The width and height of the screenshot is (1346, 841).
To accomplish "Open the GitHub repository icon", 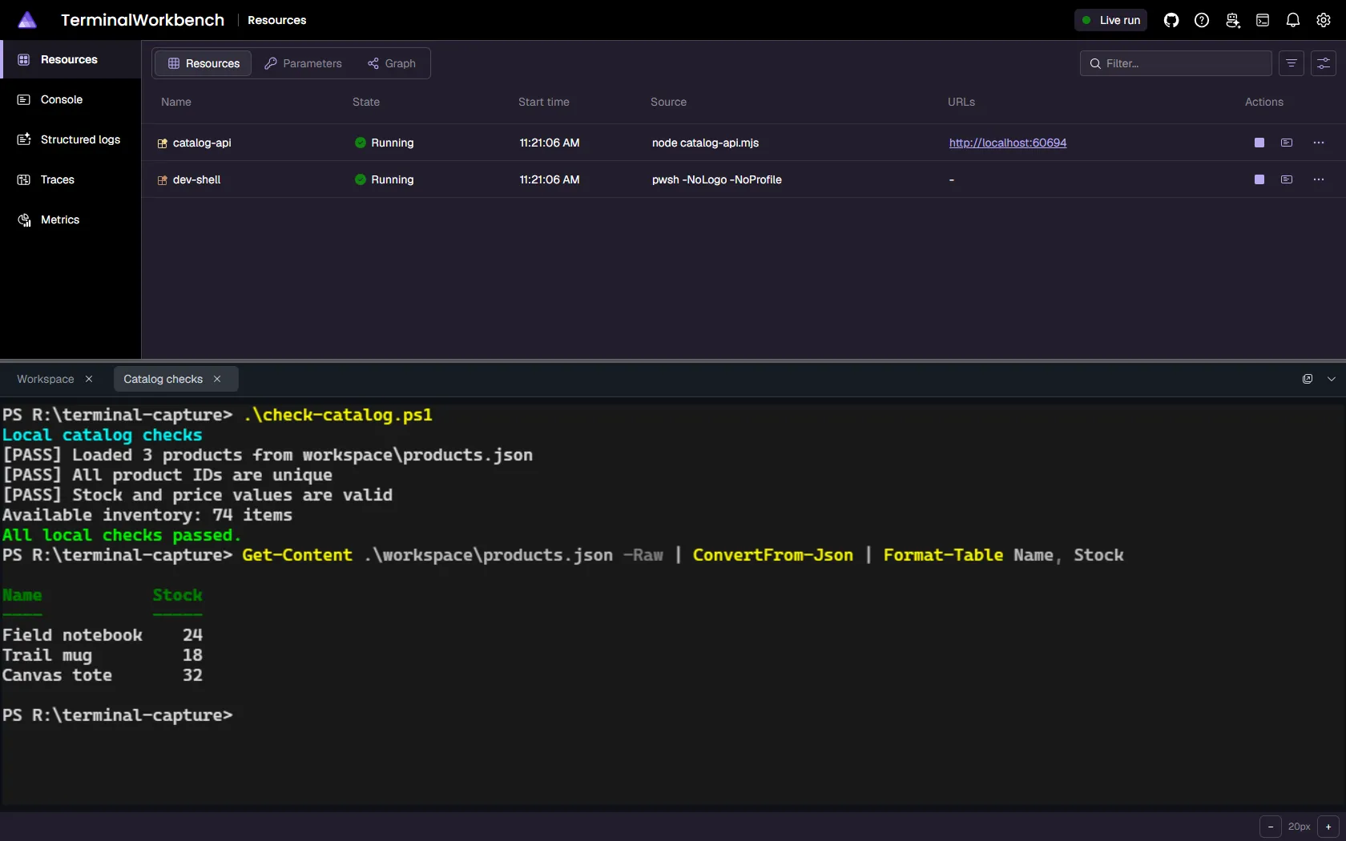I will click(x=1171, y=20).
